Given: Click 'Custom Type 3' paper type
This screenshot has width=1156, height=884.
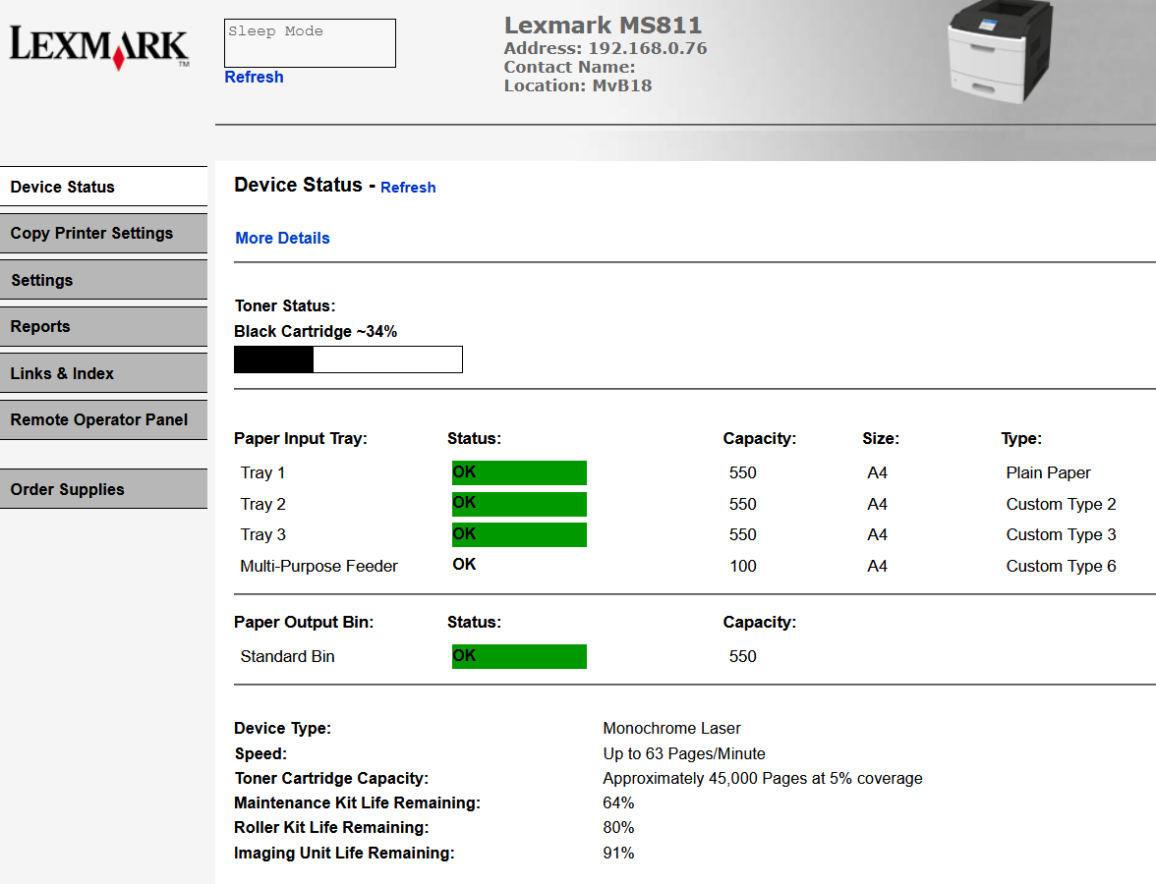Looking at the screenshot, I should tap(1061, 534).
